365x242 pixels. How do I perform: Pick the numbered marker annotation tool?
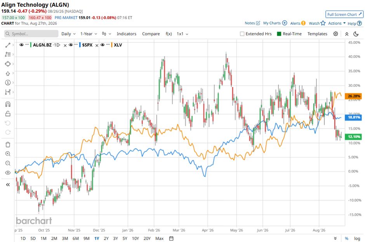(x=8, y=82)
